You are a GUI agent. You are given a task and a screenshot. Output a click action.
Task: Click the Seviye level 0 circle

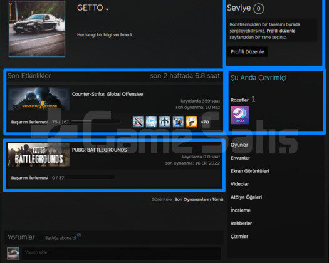[x=258, y=9]
